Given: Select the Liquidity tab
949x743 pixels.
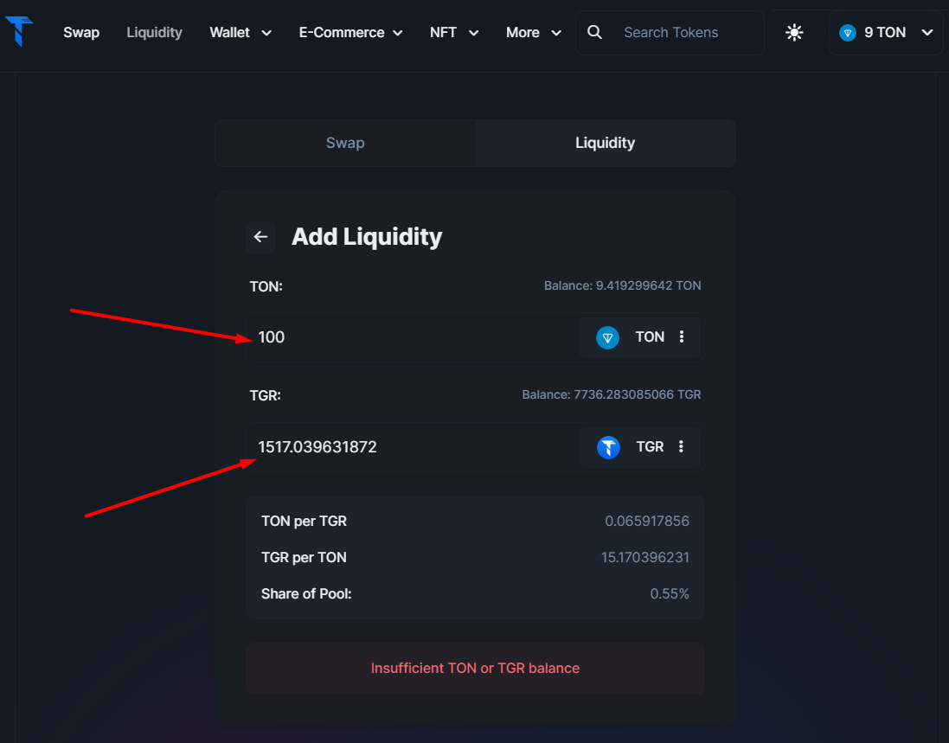Looking at the screenshot, I should coord(606,143).
